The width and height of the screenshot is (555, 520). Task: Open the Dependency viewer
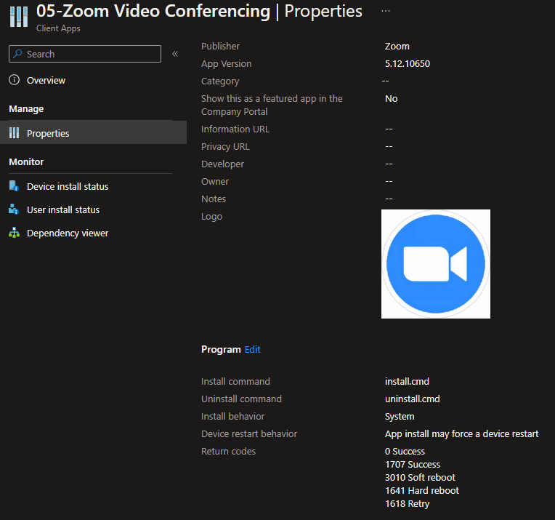(68, 233)
